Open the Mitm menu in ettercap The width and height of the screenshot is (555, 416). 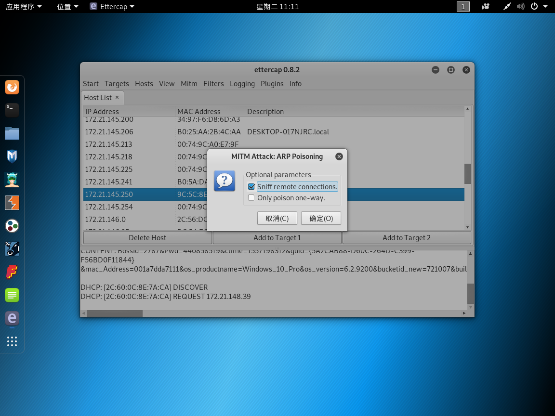[189, 83]
